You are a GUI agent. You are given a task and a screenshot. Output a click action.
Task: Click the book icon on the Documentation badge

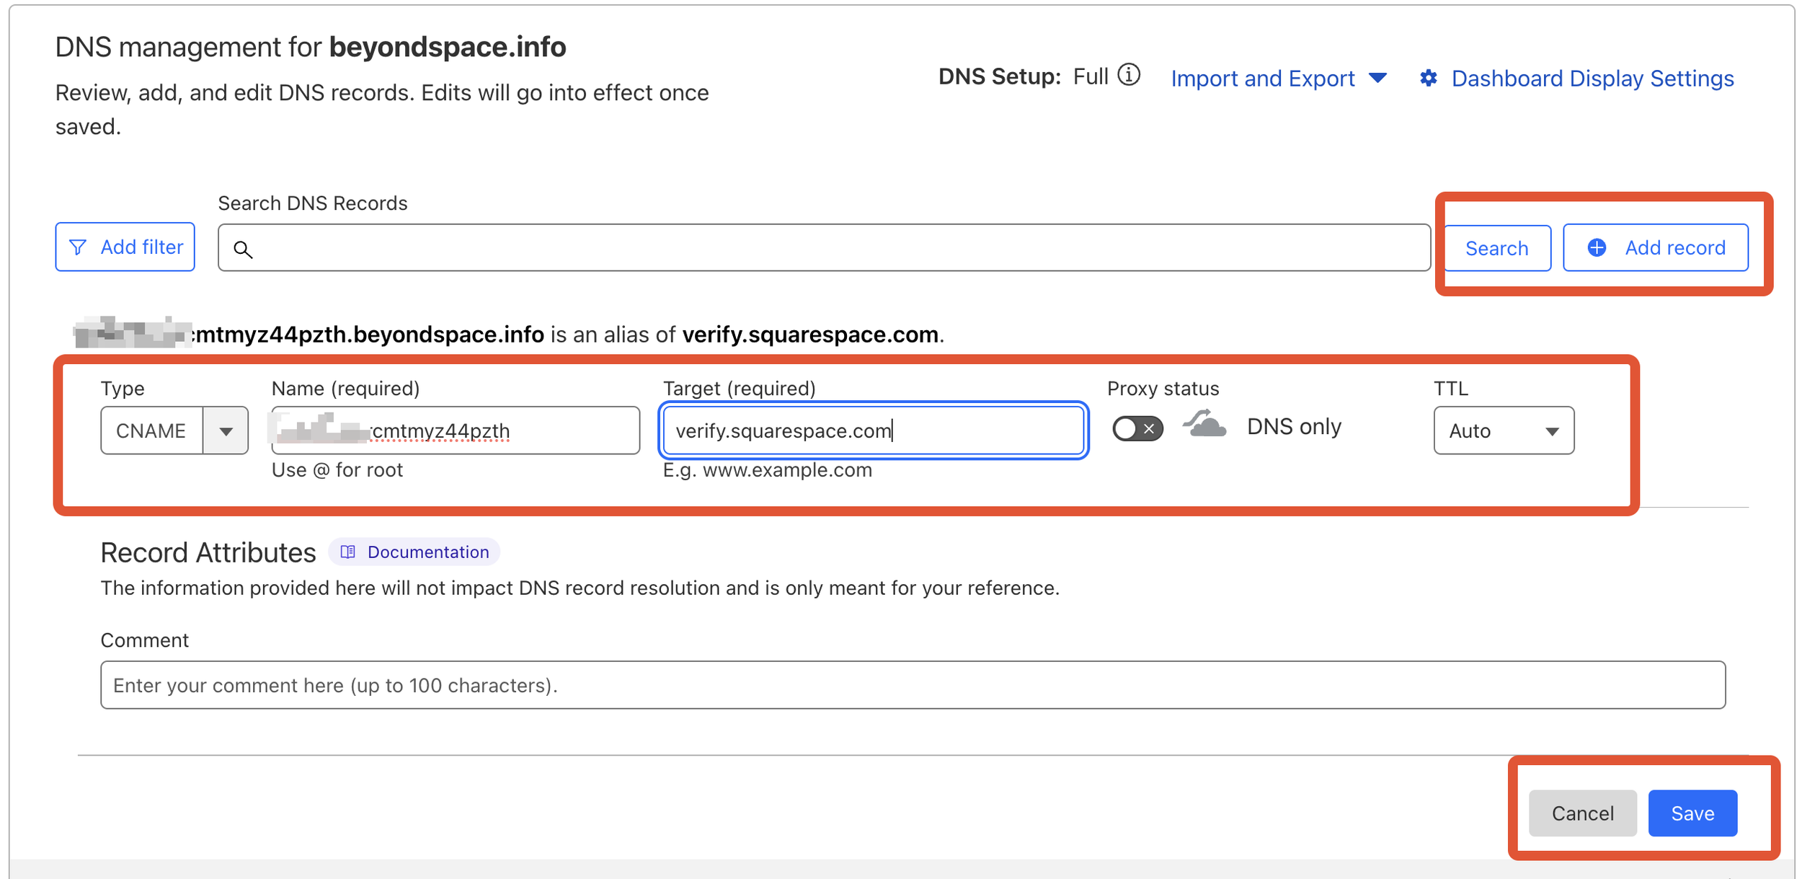349,552
